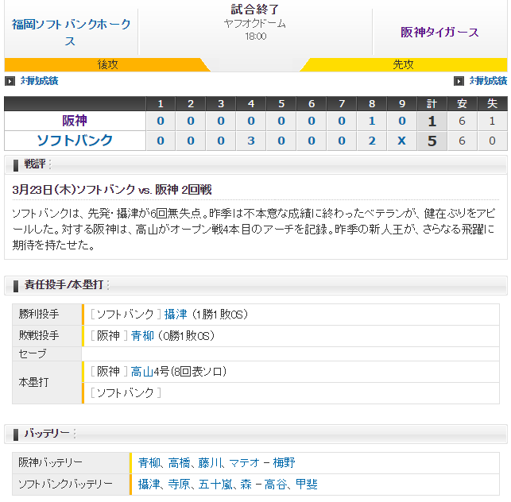Open losing pitcher 青柳 link
511x502 pixels.
pos(142,335)
